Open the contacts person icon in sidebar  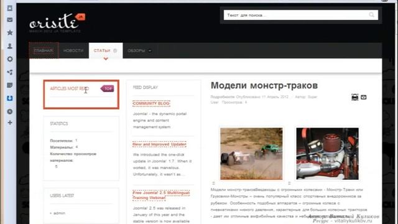pyautogui.click(x=10, y=46)
